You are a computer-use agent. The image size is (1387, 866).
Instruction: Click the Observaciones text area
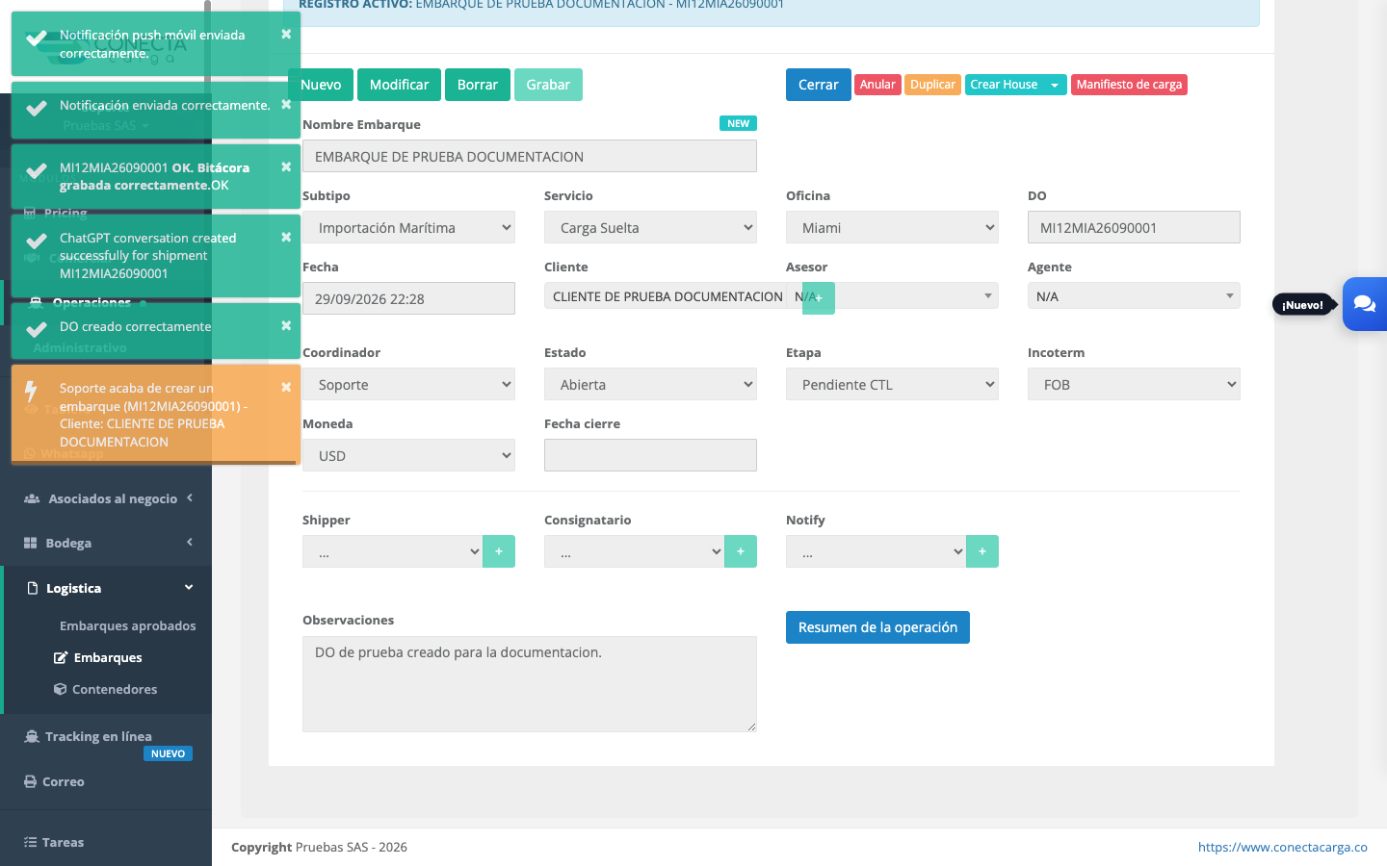click(x=530, y=684)
